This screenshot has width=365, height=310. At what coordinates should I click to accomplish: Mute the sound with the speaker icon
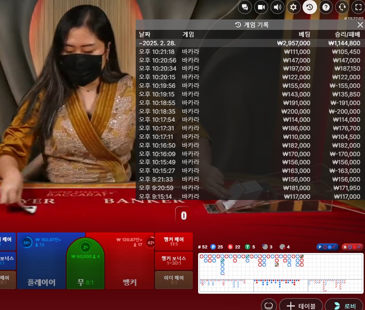277,7
